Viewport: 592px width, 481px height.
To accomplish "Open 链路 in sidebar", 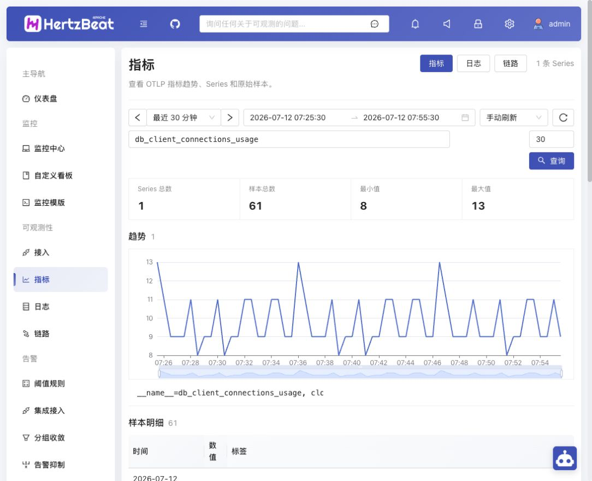I will (x=61, y=334).
